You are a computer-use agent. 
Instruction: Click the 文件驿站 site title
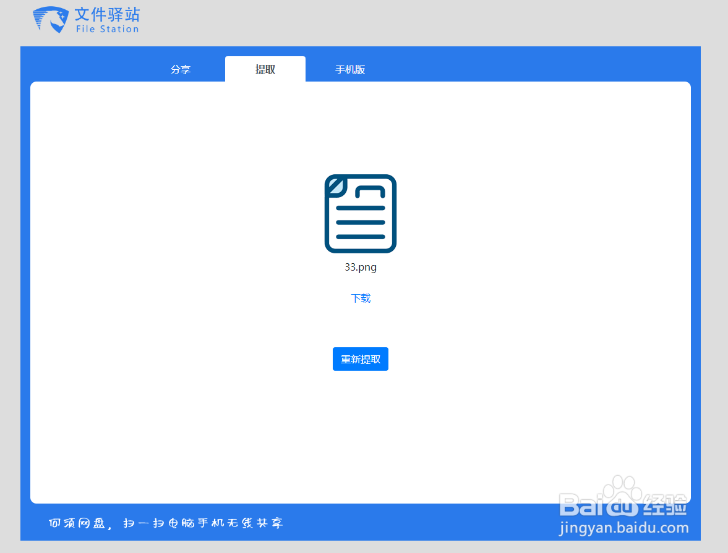click(x=107, y=14)
